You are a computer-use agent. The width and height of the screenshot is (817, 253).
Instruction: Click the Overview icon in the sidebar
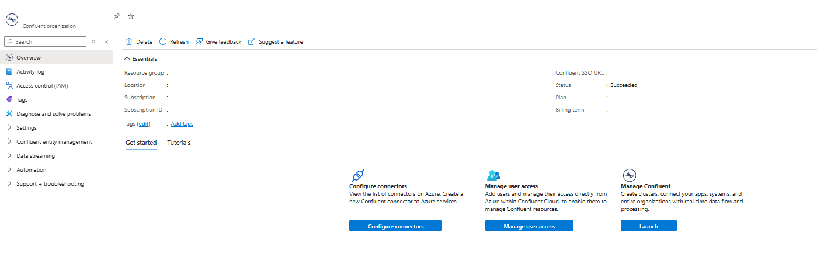click(9, 57)
